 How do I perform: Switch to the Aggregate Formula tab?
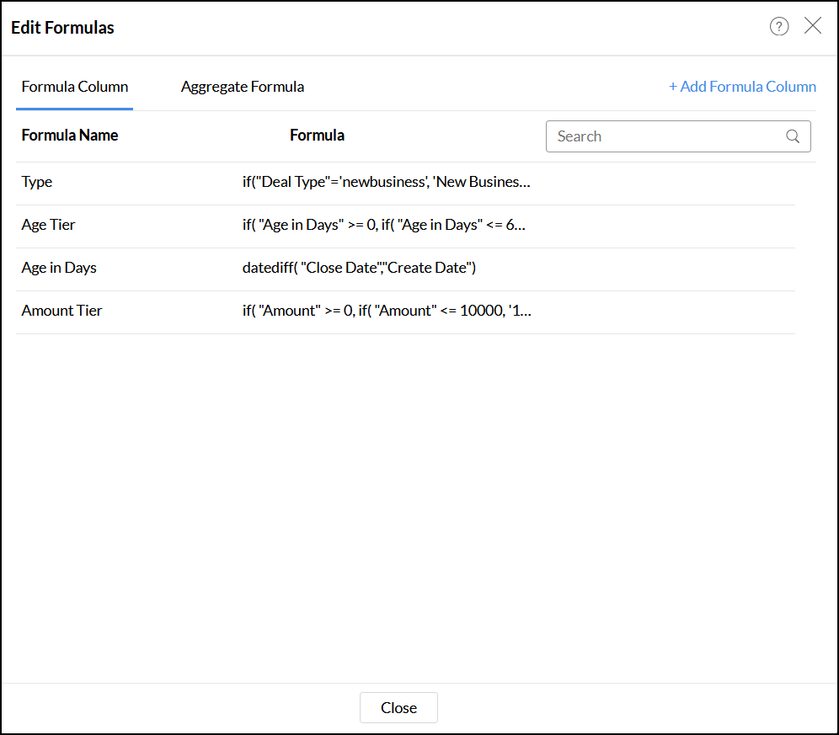[x=243, y=87]
